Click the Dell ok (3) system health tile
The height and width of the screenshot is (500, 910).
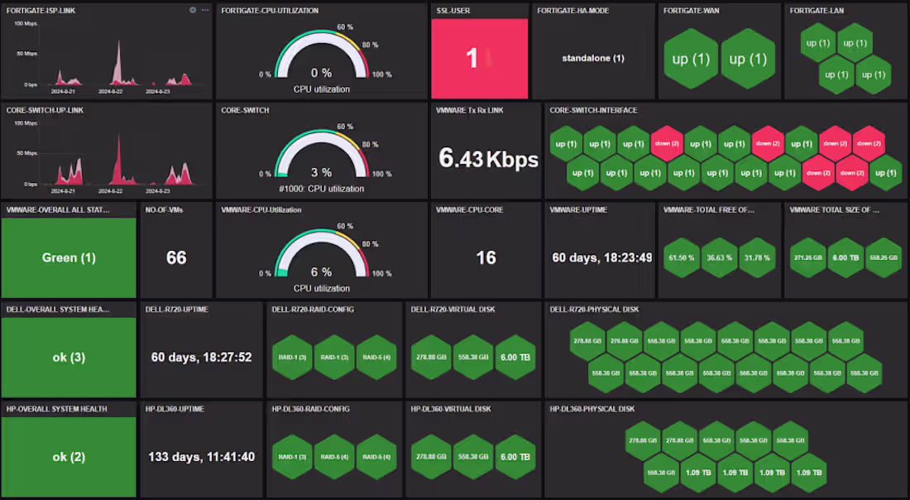click(x=69, y=357)
